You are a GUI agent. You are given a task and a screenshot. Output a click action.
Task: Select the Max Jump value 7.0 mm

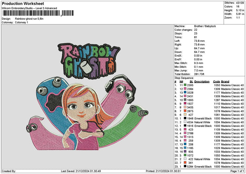[198, 71]
